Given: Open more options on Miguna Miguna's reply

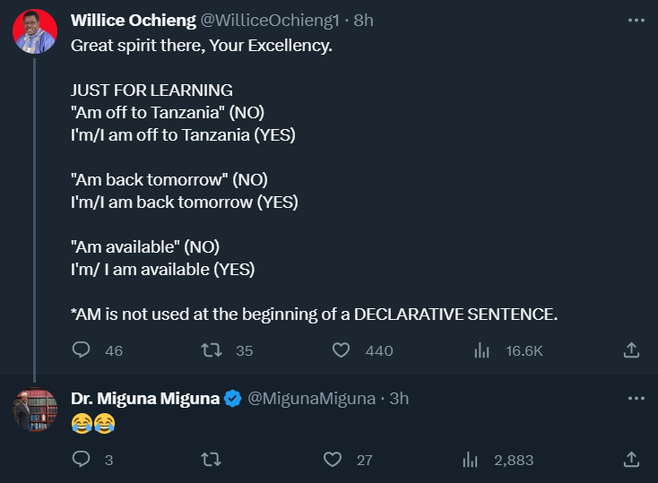Looking at the screenshot, I should pos(636,399).
